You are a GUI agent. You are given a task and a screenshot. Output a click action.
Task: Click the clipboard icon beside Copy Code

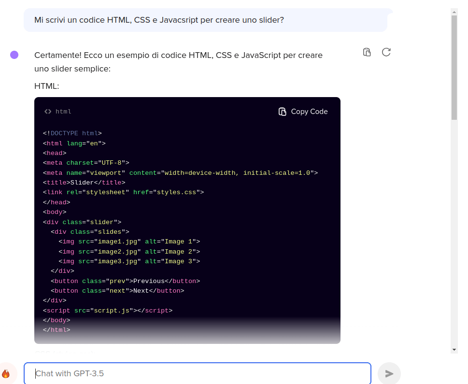pos(283,112)
